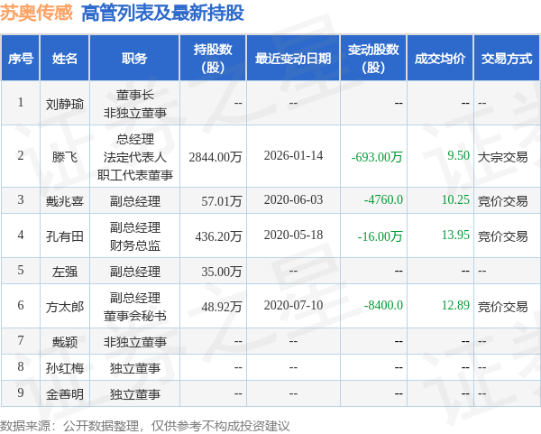
Task: Click change amount -4760.0
Action: point(383,200)
